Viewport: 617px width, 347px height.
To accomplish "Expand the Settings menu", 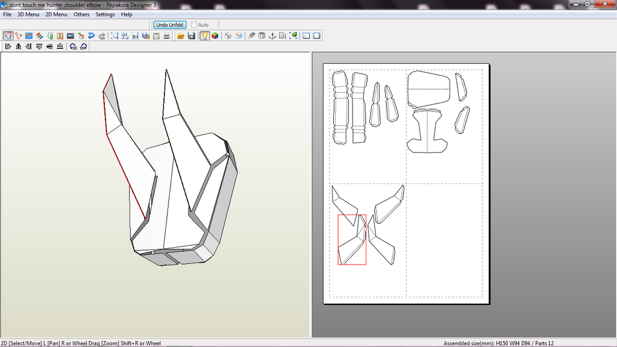I will (105, 14).
